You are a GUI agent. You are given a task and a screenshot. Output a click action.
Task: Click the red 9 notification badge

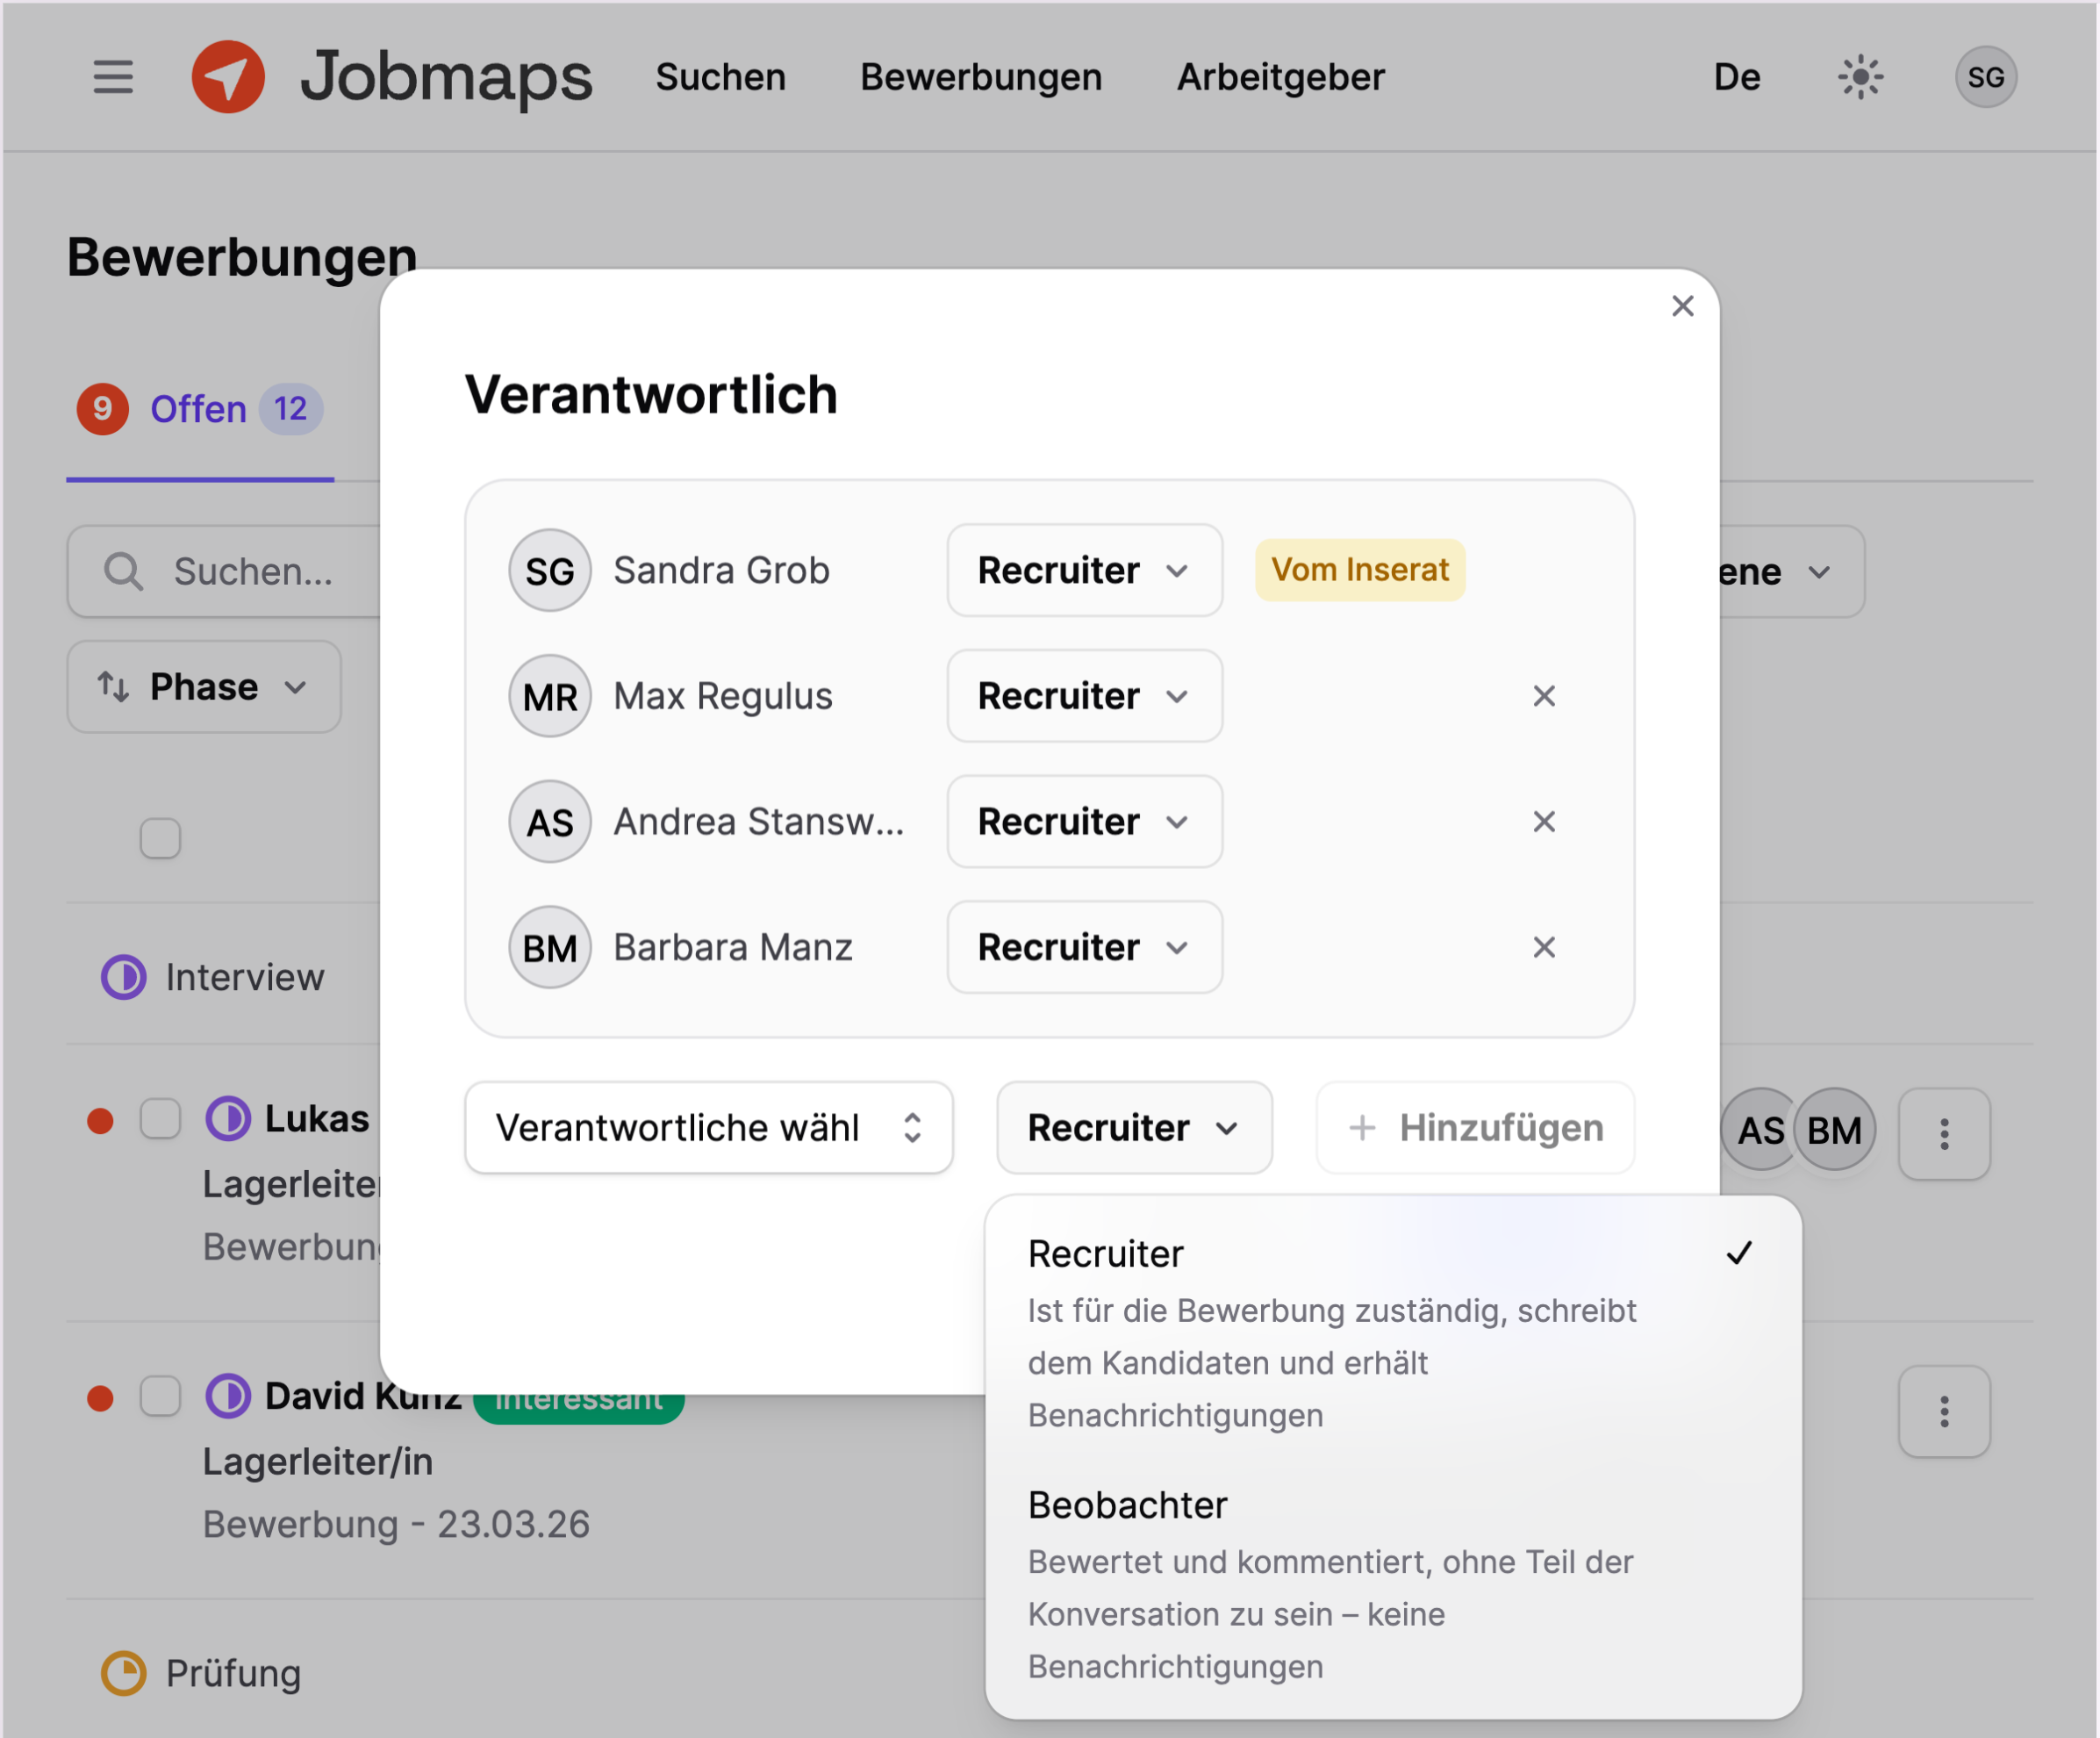[102, 409]
